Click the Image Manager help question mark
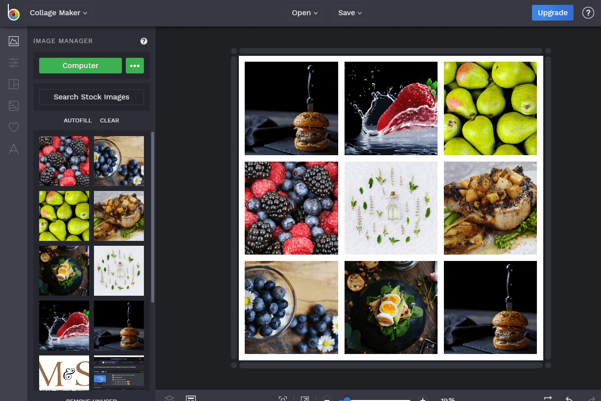The image size is (601, 401). click(x=144, y=41)
